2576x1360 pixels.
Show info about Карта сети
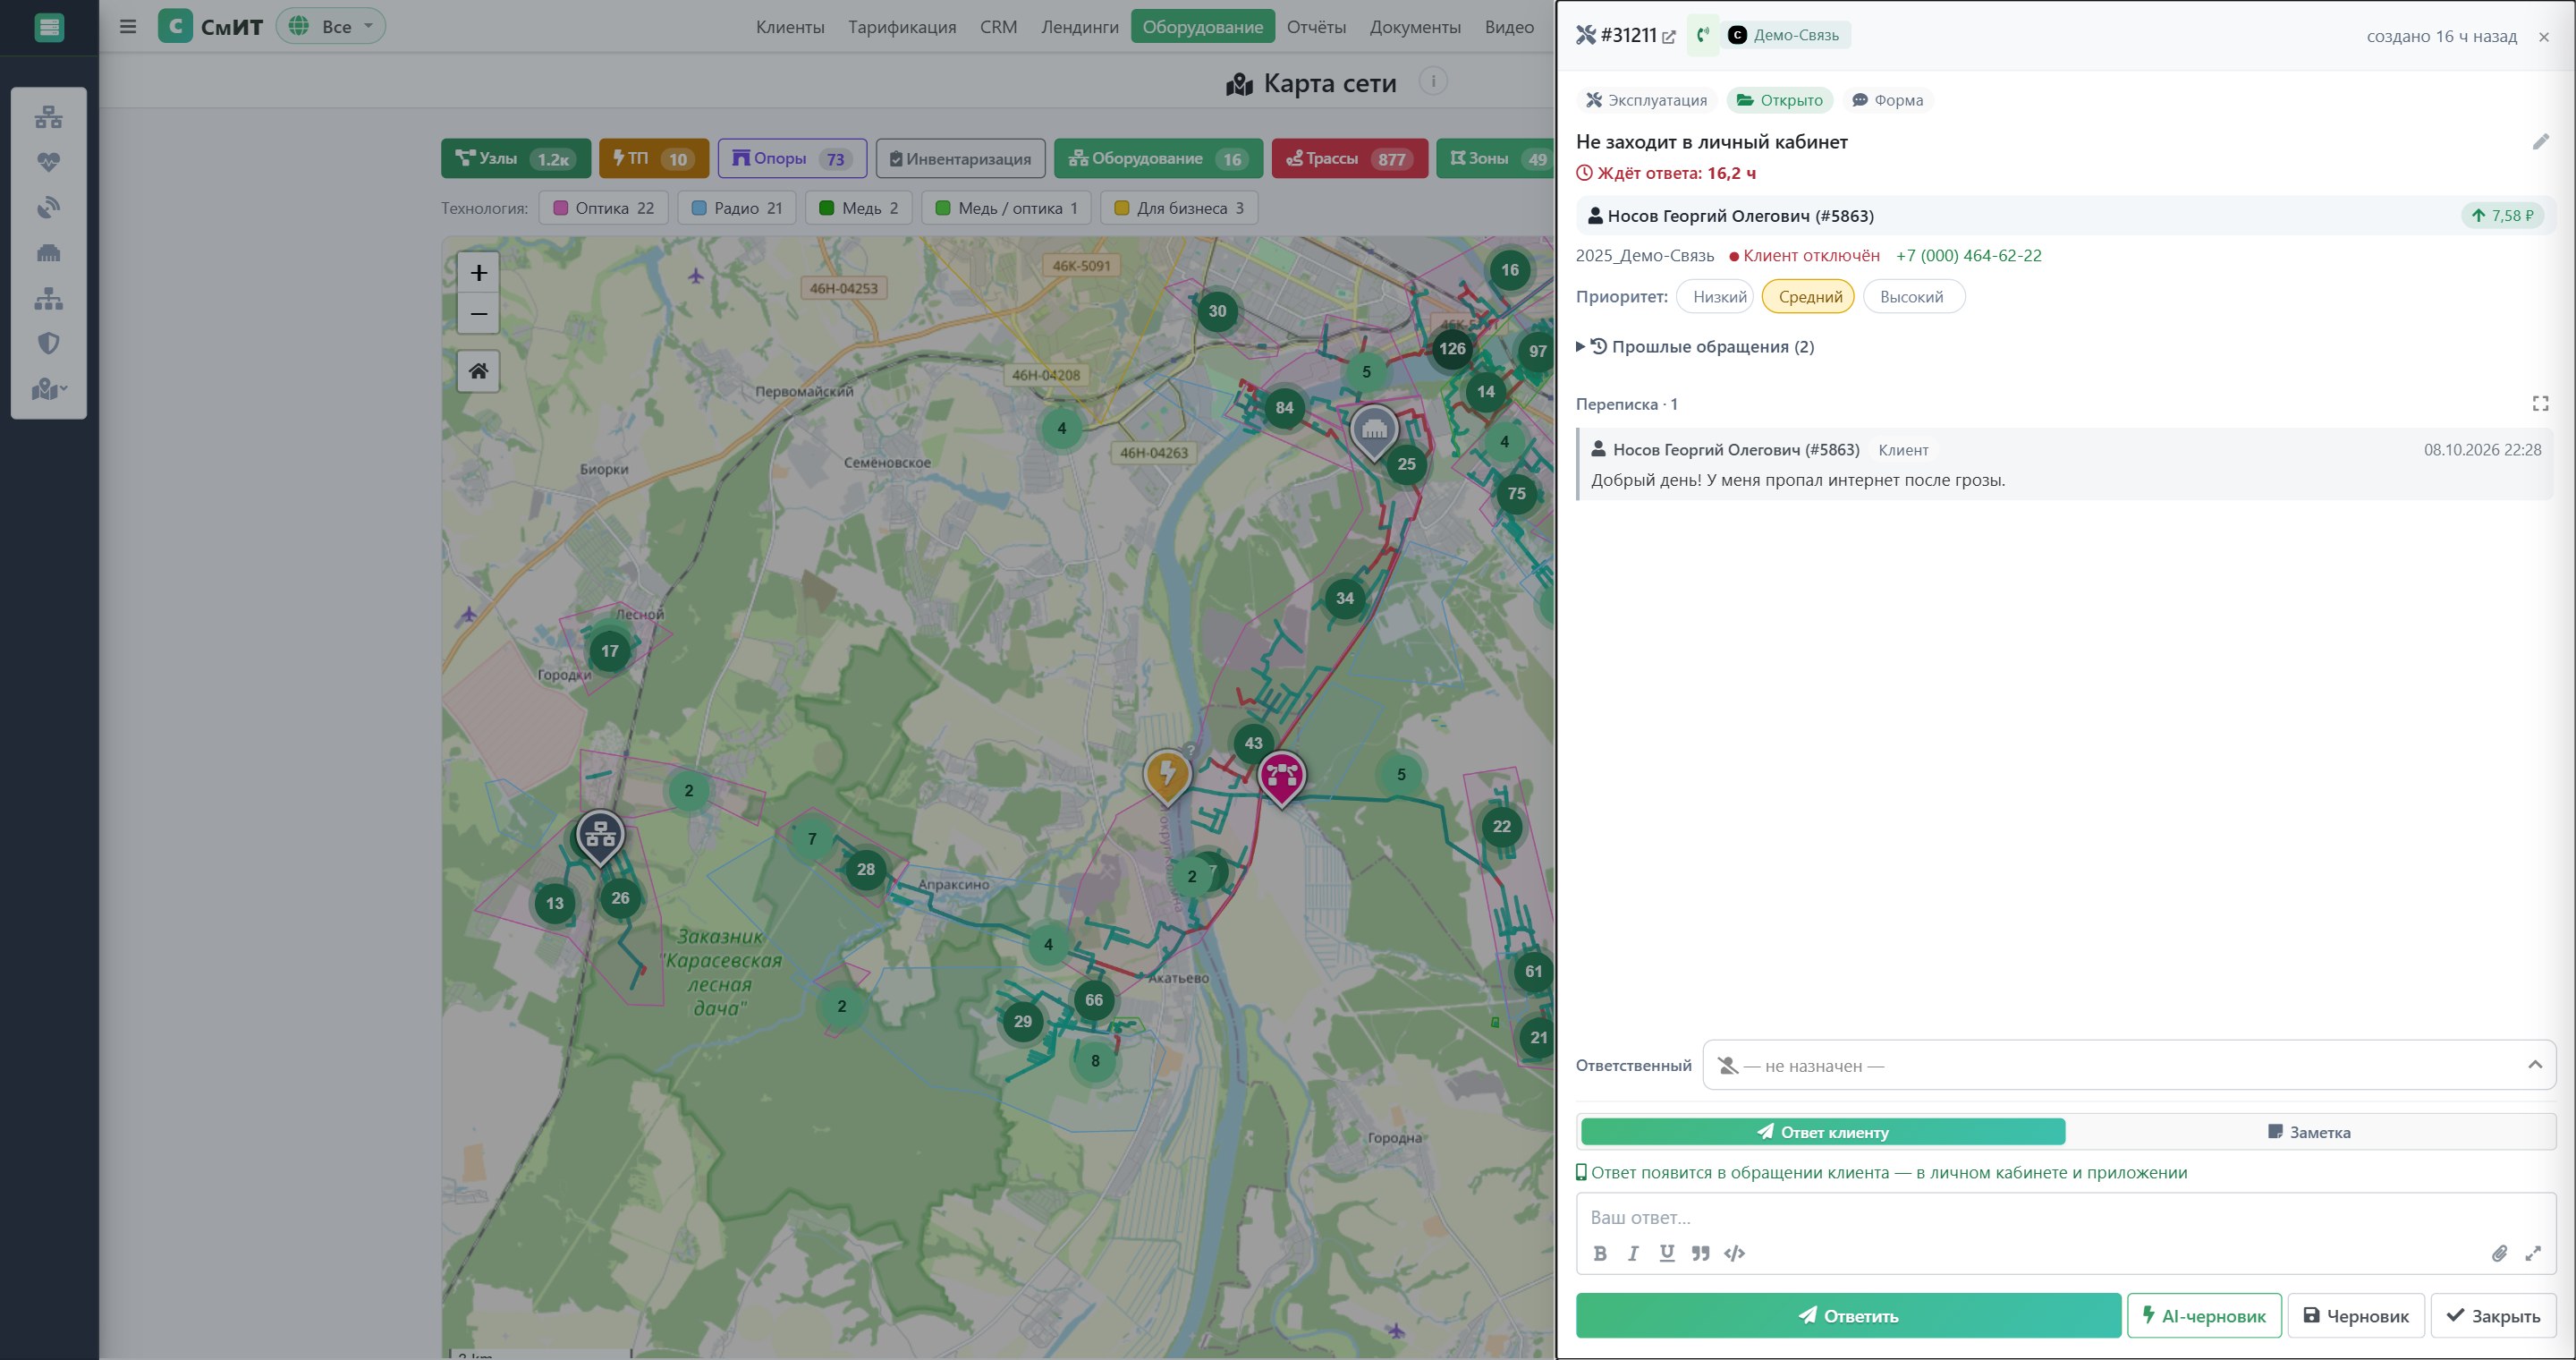point(1433,82)
